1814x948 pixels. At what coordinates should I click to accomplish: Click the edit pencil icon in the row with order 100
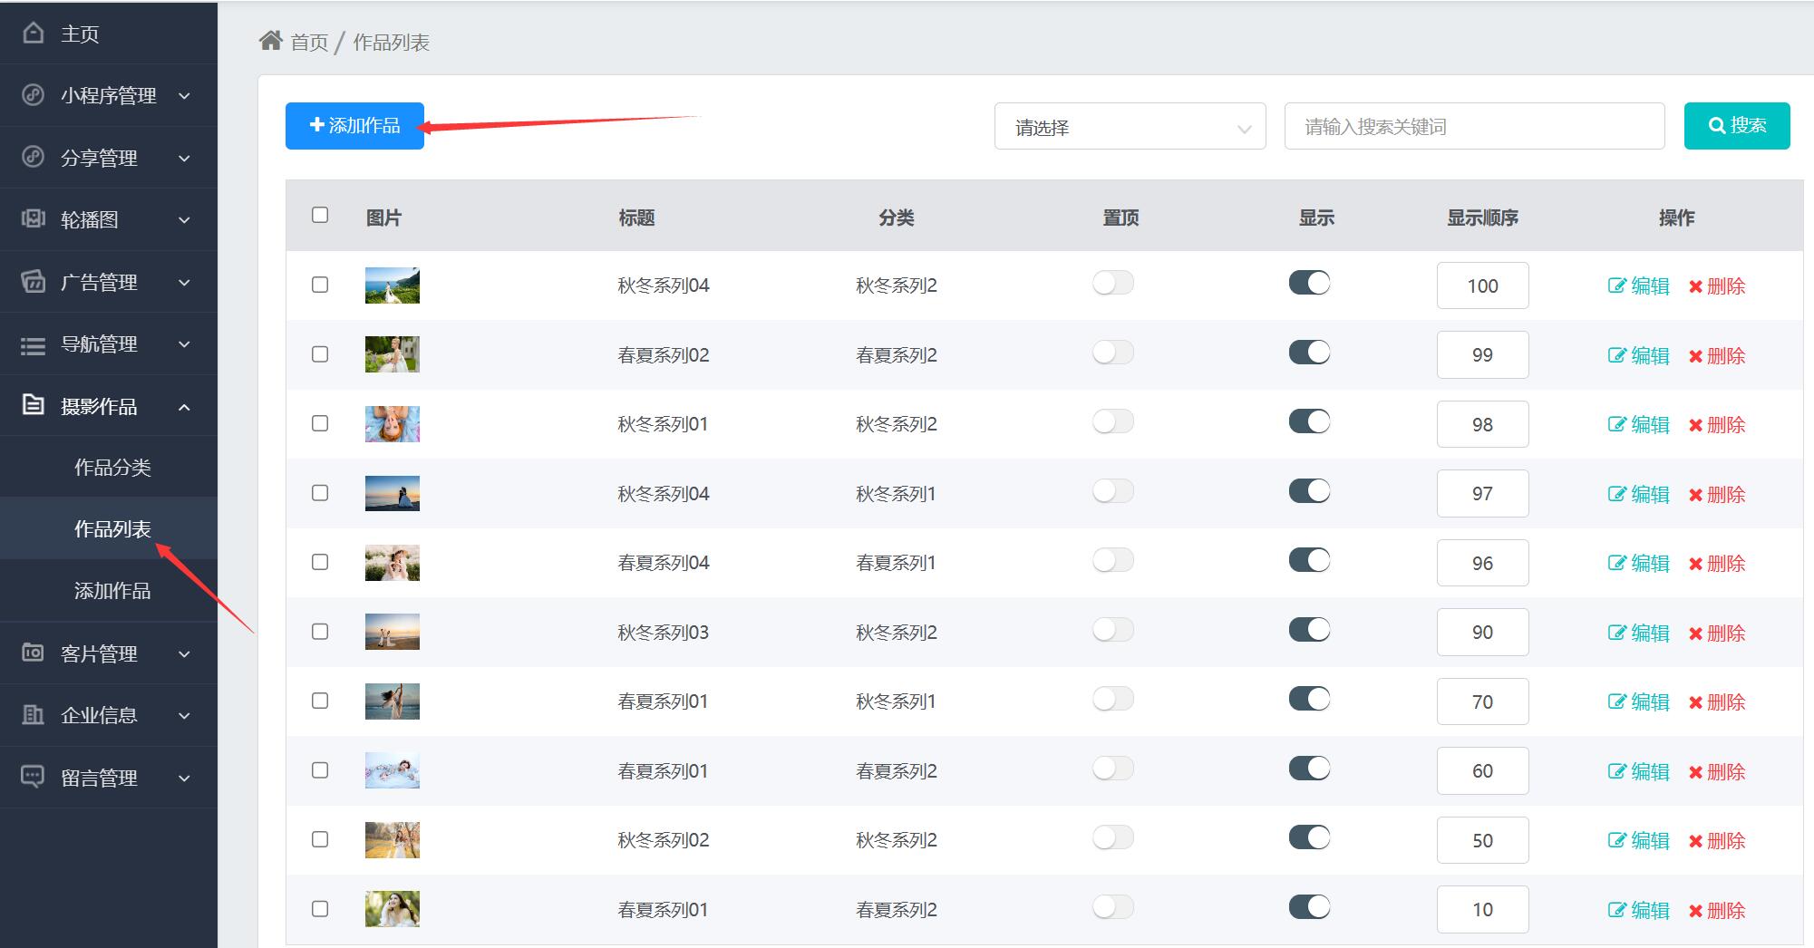(1616, 285)
